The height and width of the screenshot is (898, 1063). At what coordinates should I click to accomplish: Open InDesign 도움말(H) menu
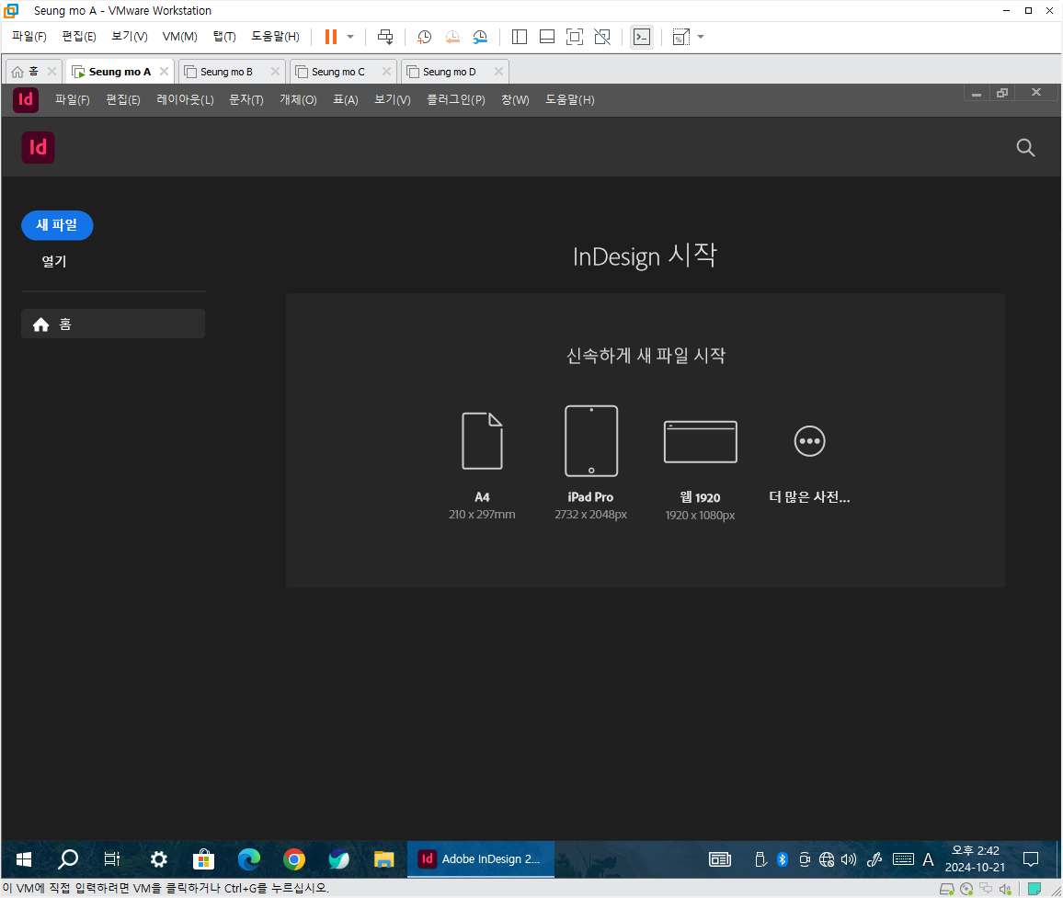coord(570,99)
